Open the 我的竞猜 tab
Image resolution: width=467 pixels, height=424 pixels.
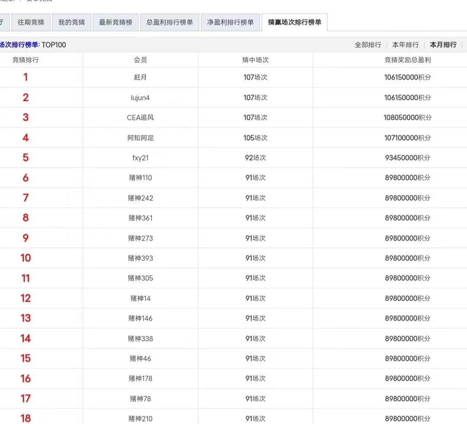pyautogui.click(x=72, y=22)
